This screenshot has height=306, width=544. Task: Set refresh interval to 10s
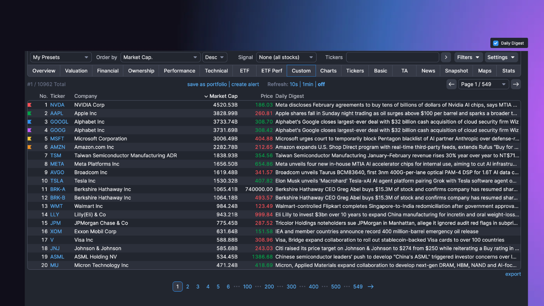pos(294,84)
